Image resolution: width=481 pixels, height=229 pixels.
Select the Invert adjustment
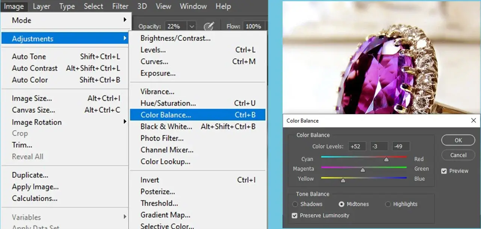click(149, 180)
